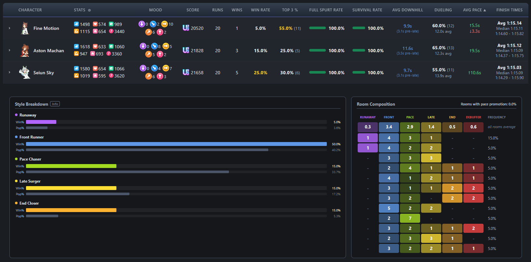Expand the Seiun Sky row details
531x262 pixels.
point(9,72)
